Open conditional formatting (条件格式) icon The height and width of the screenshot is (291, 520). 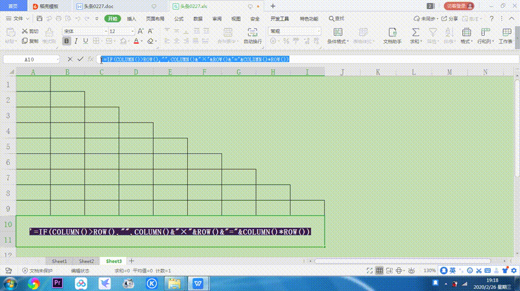338,32
